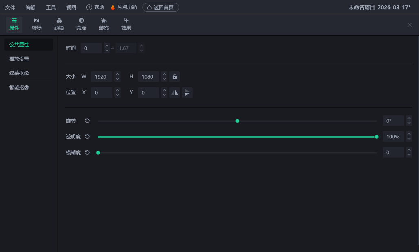
Task: Click the 透明度 opacity slider handle
Action: click(x=377, y=137)
